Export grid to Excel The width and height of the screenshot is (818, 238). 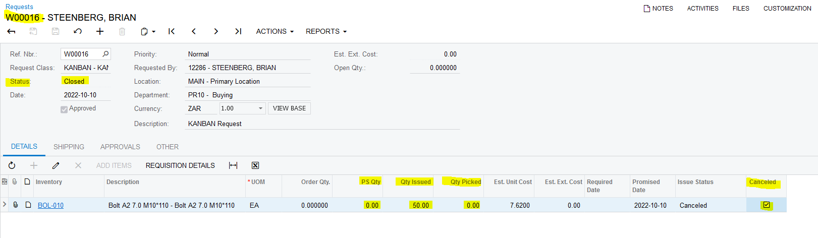coord(255,165)
